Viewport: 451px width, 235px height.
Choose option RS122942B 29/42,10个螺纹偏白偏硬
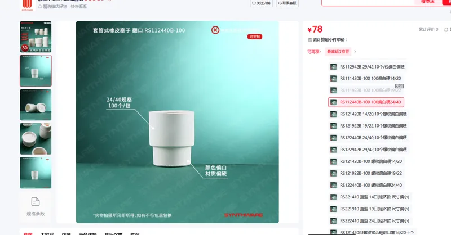pos(369,150)
